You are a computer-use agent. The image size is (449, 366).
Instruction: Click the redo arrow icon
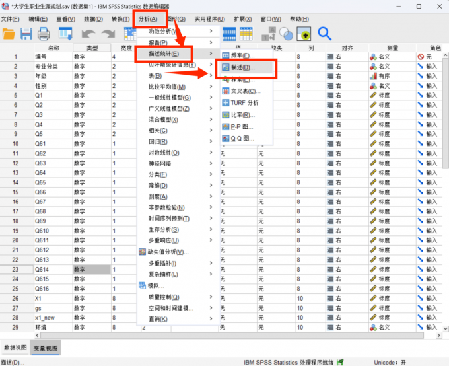click(108, 34)
